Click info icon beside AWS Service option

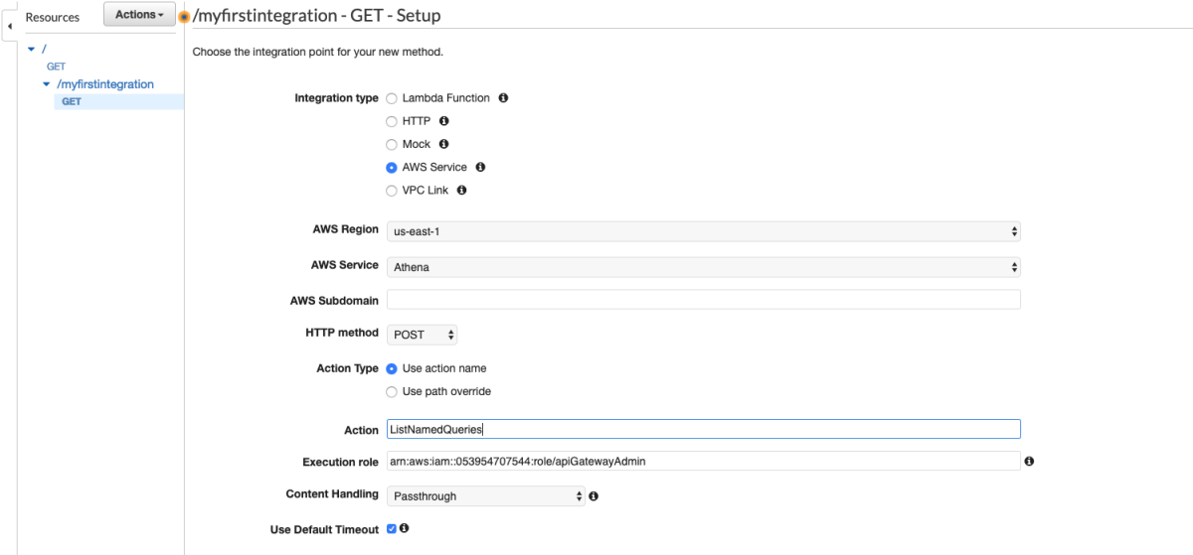[480, 167]
